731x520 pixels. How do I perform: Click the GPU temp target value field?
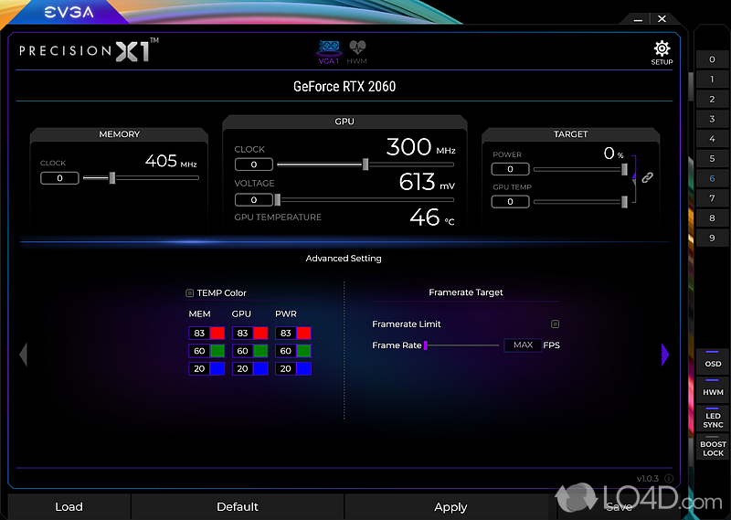point(510,201)
